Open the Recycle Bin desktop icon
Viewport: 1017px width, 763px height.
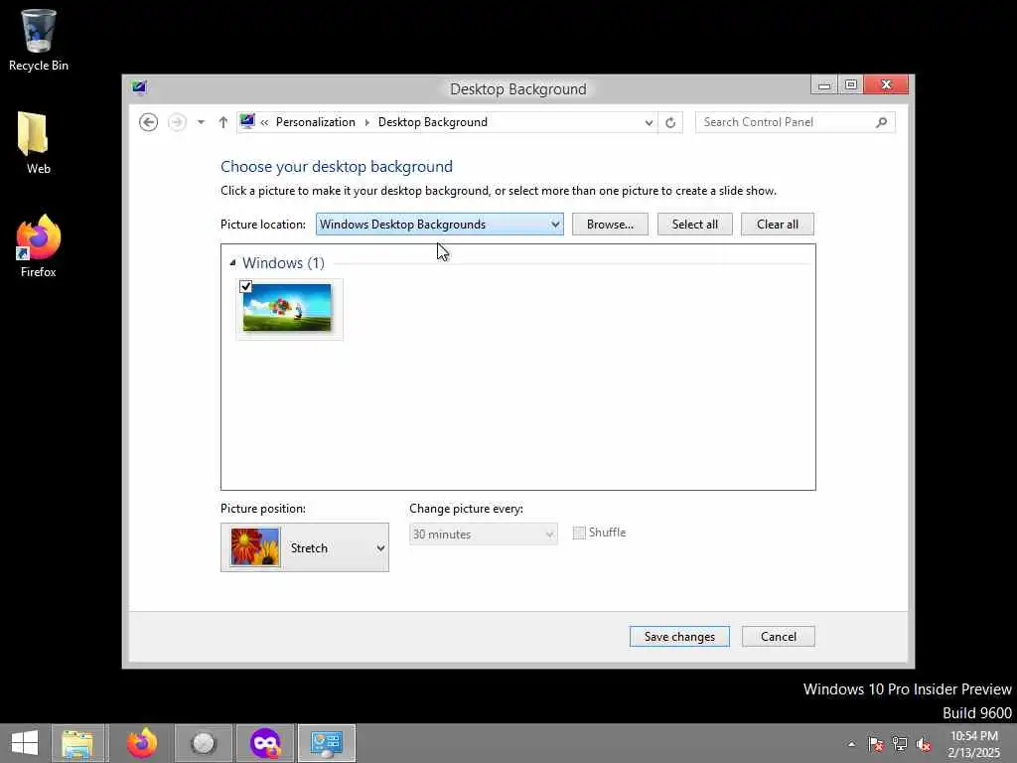[39, 40]
